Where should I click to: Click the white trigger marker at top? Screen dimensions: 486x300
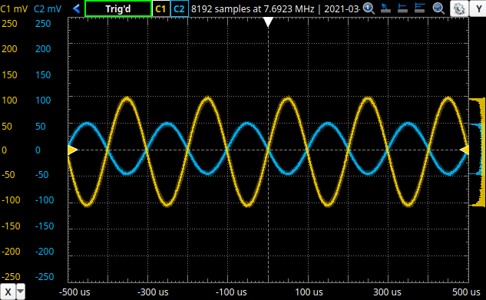point(268,22)
